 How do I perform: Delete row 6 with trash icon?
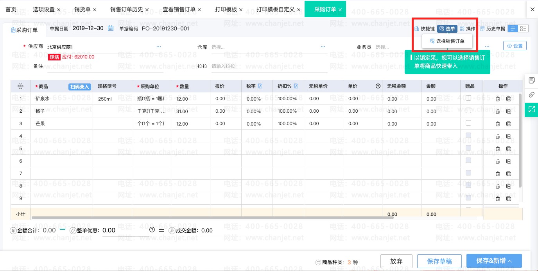pyautogui.click(x=498, y=161)
